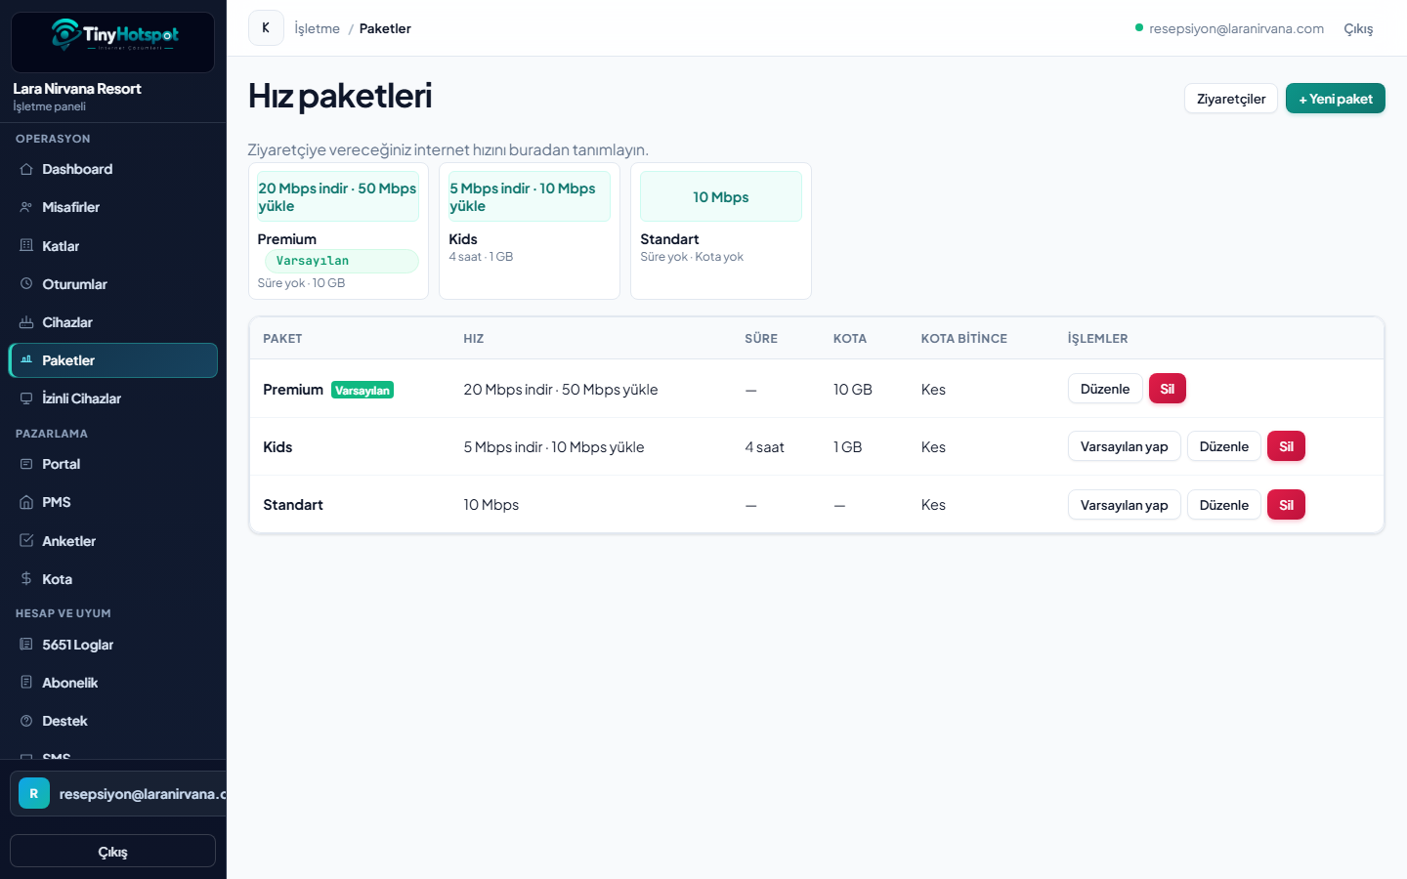Image resolution: width=1407 pixels, height=879 pixels.
Task: Click the resepsiyon@laranirvana.com header email
Action: point(1237,28)
